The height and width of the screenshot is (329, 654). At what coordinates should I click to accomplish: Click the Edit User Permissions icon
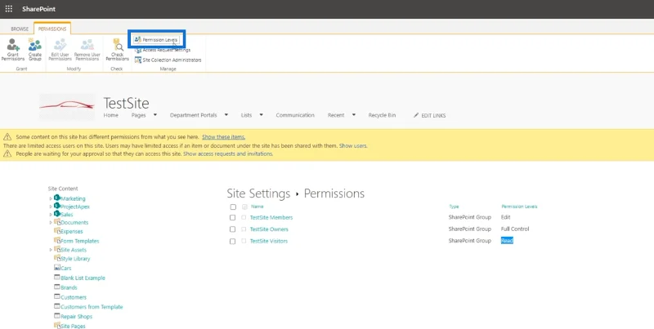tap(60, 49)
